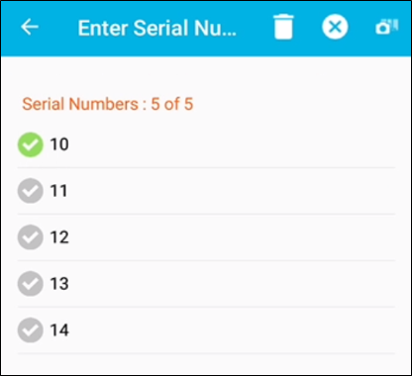
Task: Click the 5 of 5 count
Action: pyautogui.click(x=172, y=104)
